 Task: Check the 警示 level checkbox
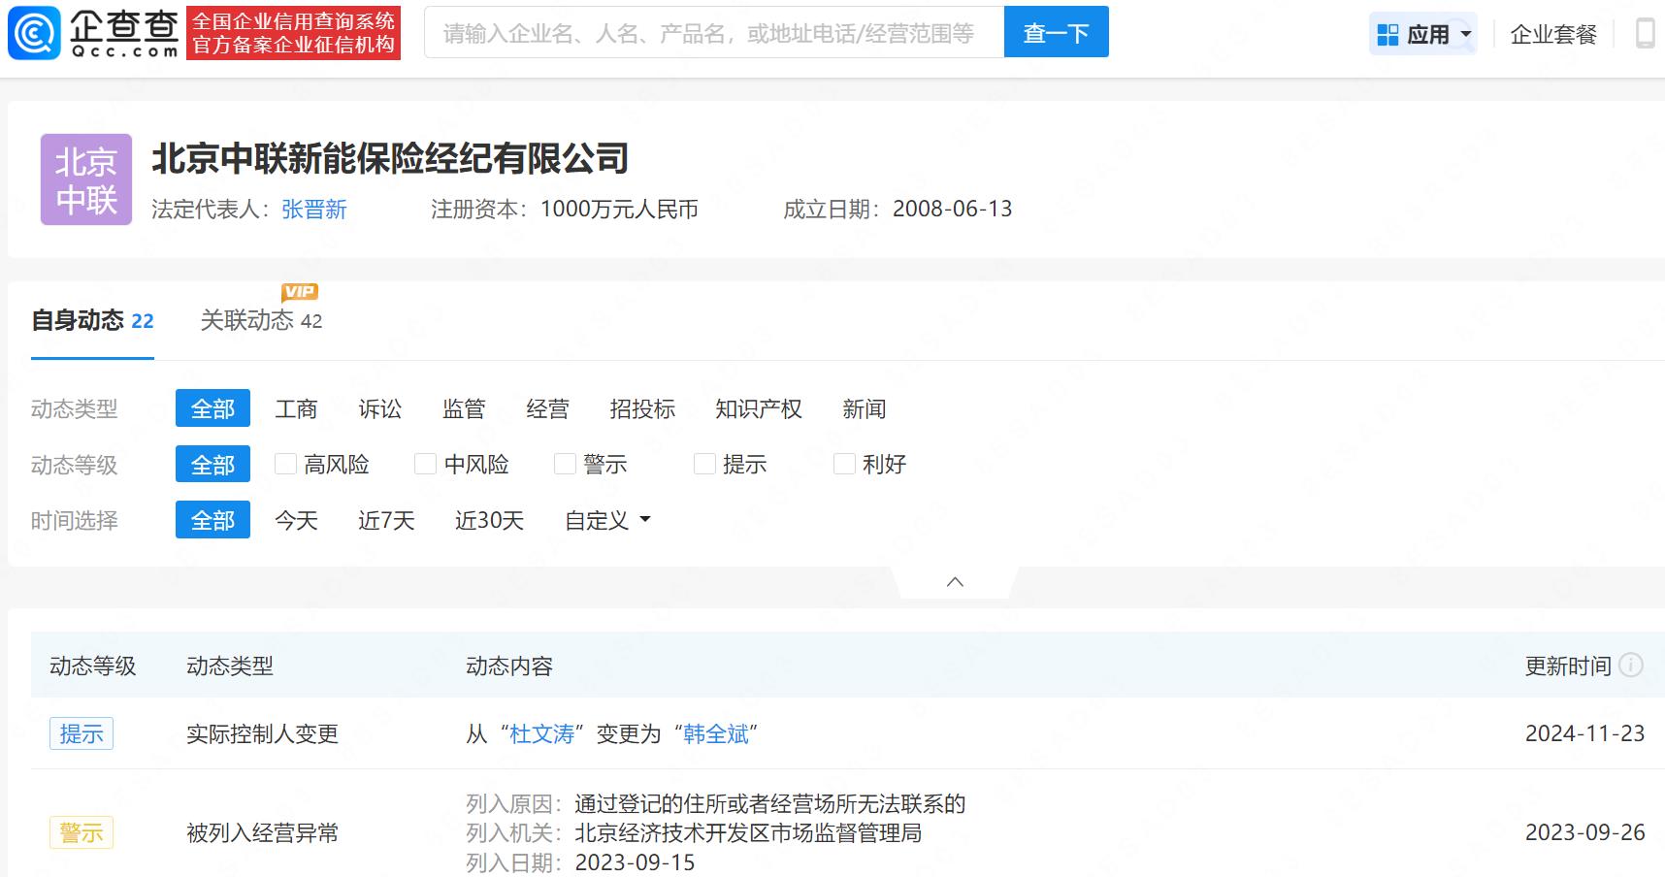click(x=565, y=464)
